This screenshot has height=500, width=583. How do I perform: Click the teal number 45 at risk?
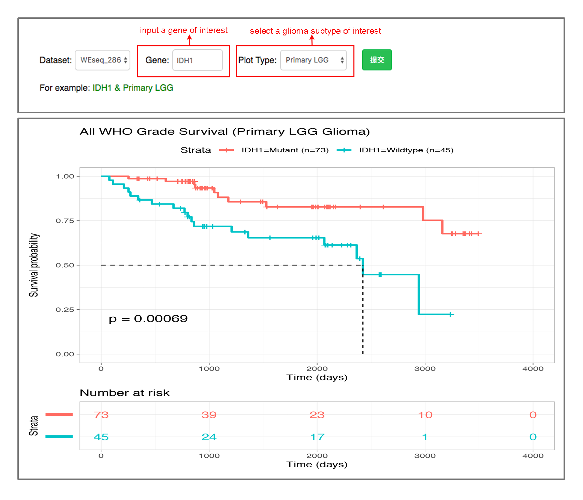(101, 437)
